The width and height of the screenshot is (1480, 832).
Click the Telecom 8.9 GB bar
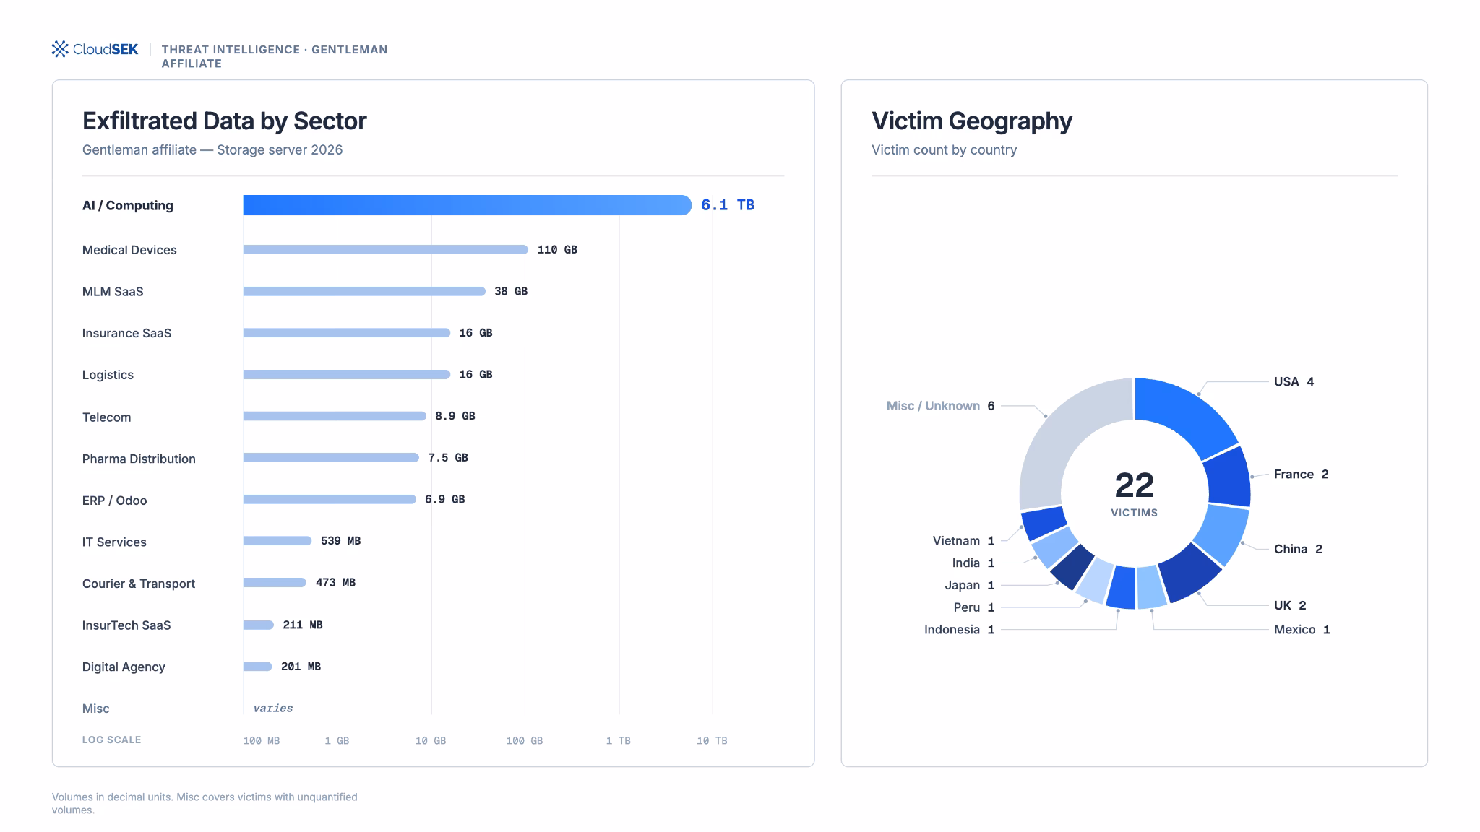click(x=335, y=416)
